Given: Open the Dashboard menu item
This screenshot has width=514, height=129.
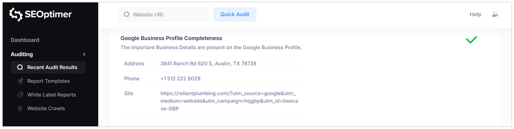Looking at the screenshot, I should [x=25, y=40].
